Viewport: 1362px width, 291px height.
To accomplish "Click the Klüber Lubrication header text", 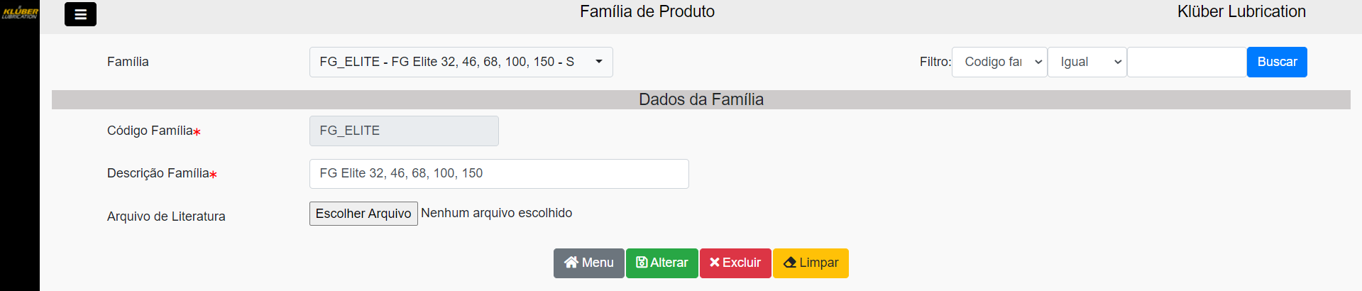I will pos(1241,12).
